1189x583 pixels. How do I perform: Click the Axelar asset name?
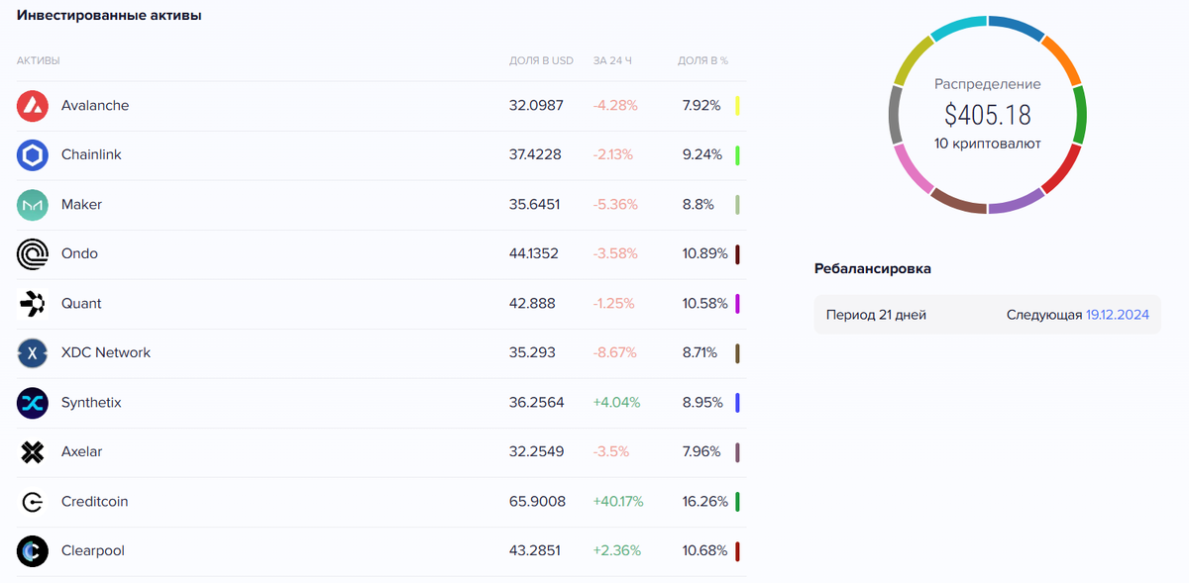tap(81, 452)
